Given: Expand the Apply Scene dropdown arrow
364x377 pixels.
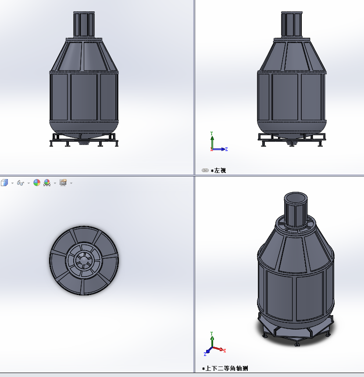Looking at the screenshot, I should (x=55, y=183).
